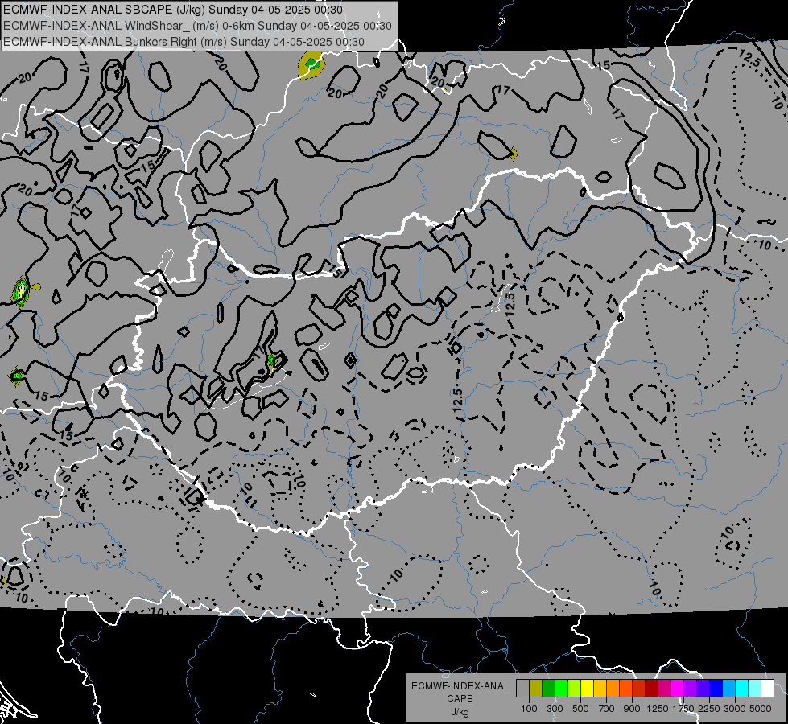Viewport: 788px width, 724px height.
Task: Click the CAPE label in the legend
Action: pyautogui.click(x=460, y=699)
